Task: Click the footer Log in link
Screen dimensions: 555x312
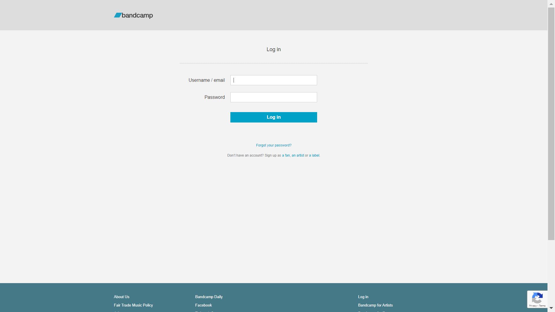Action: [x=363, y=297]
